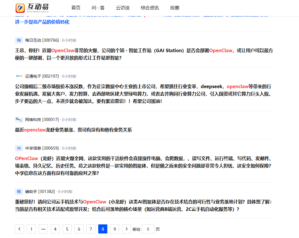The width and height of the screenshot is (299, 238).
Task: Click the page number jump input field
Action: [148, 229]
